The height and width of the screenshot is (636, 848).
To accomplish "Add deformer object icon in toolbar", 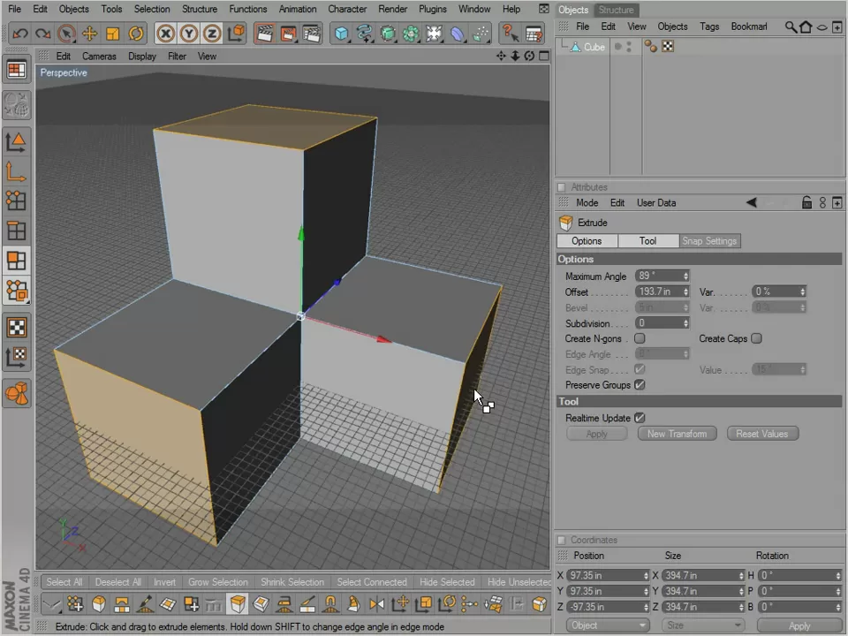I will (x=457, y=34).
